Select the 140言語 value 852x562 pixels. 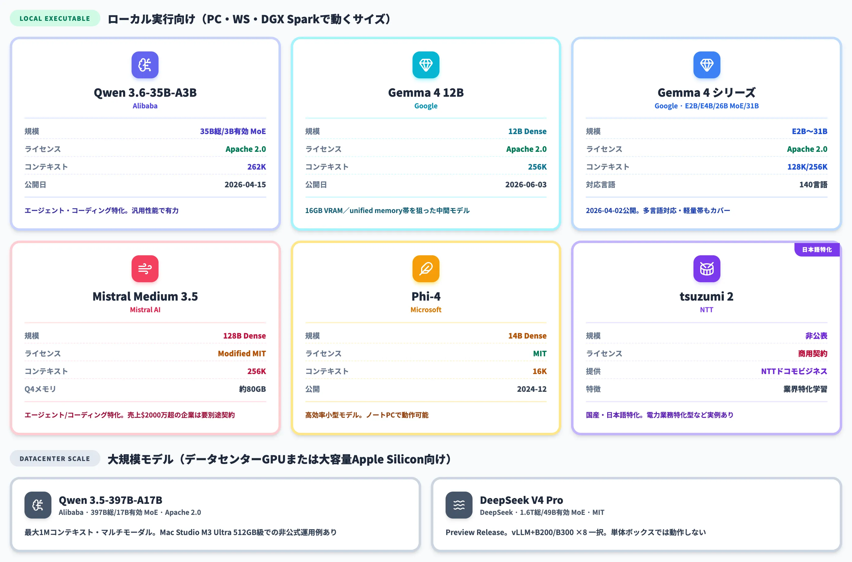pos(813,185)
